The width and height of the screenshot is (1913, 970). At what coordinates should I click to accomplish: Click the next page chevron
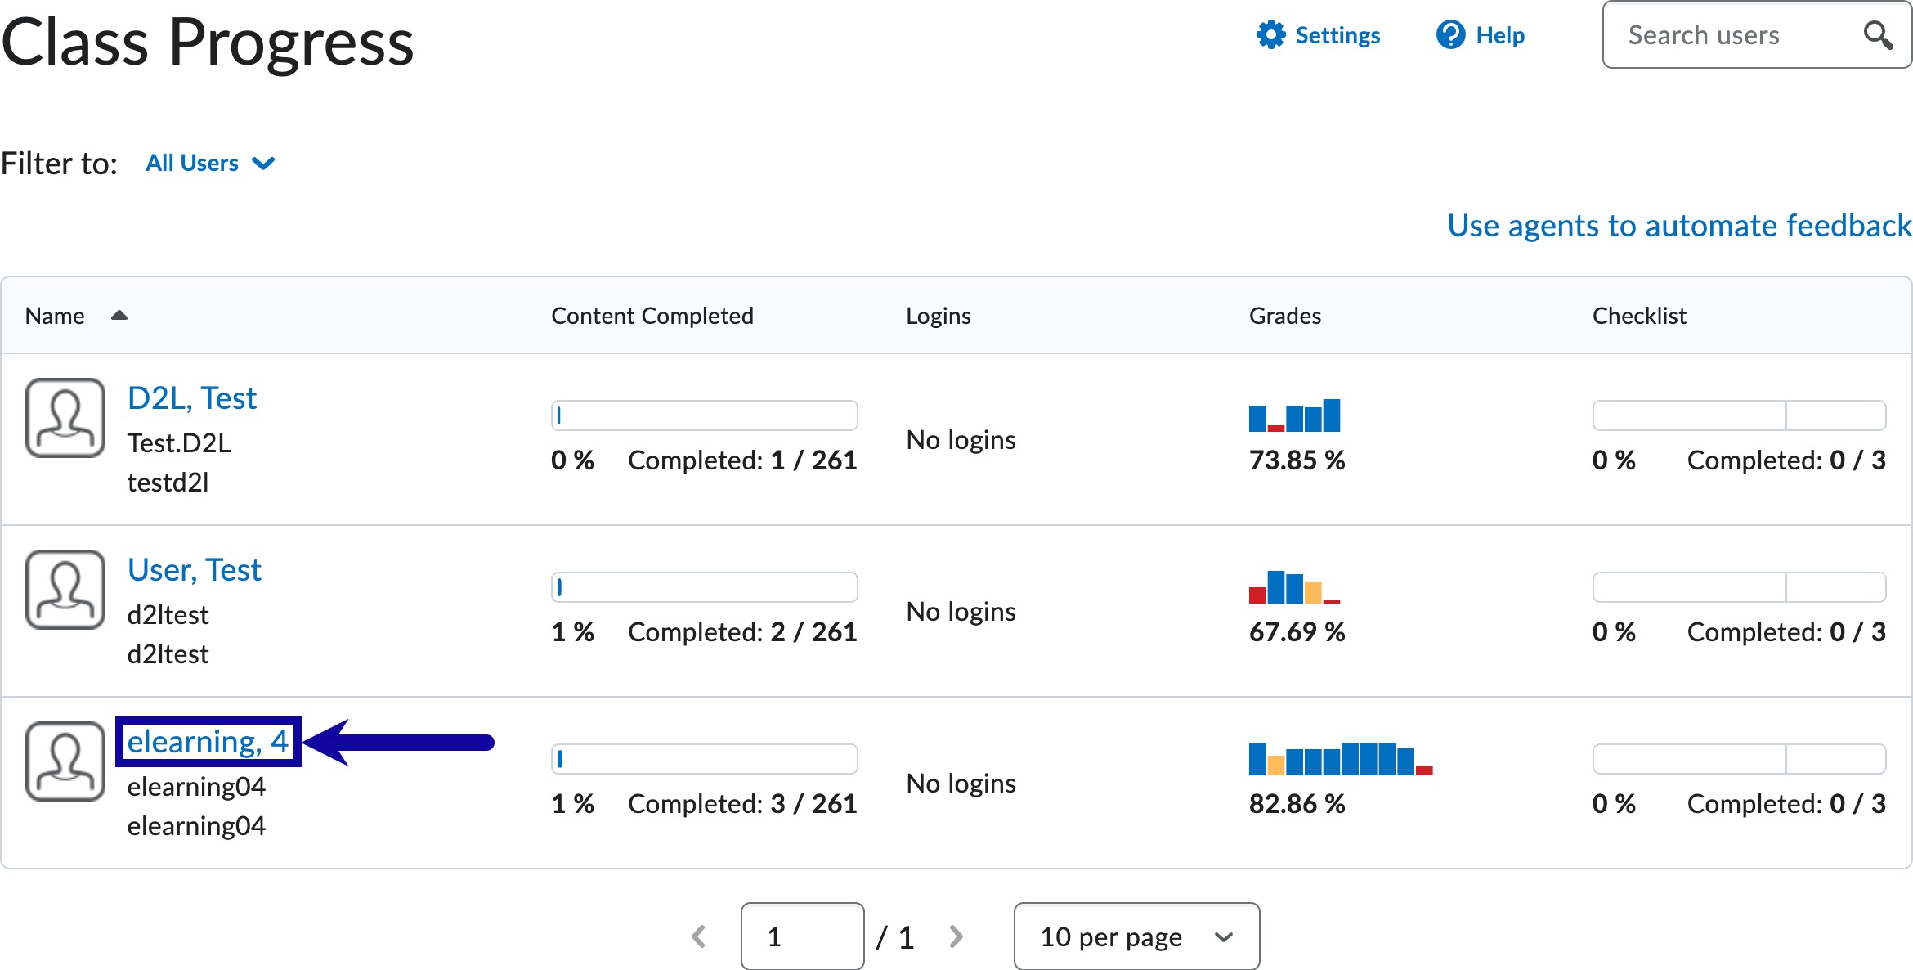pyautogui.click(x=955, y=936)
